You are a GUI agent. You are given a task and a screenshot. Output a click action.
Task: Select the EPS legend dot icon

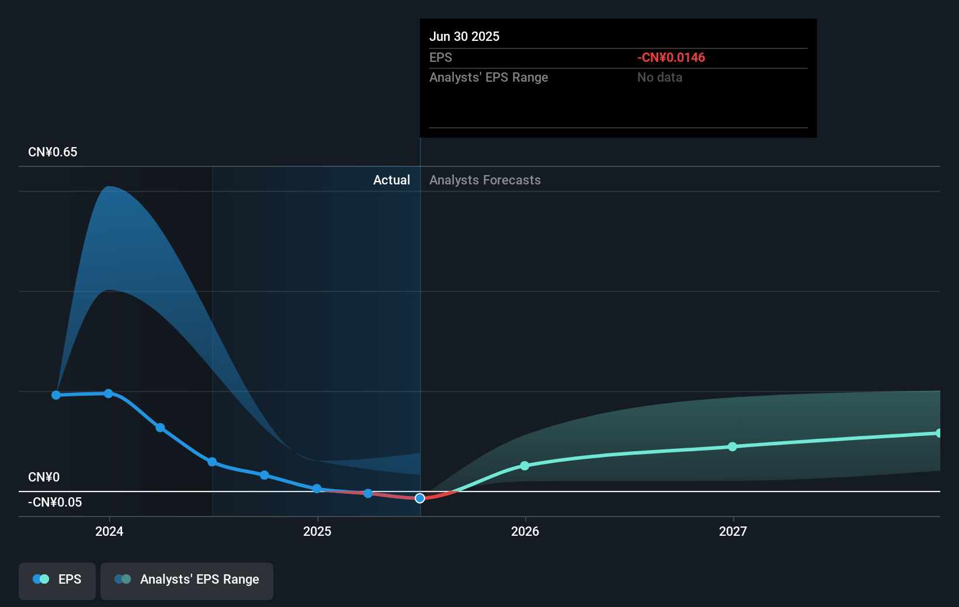[40, 578]
